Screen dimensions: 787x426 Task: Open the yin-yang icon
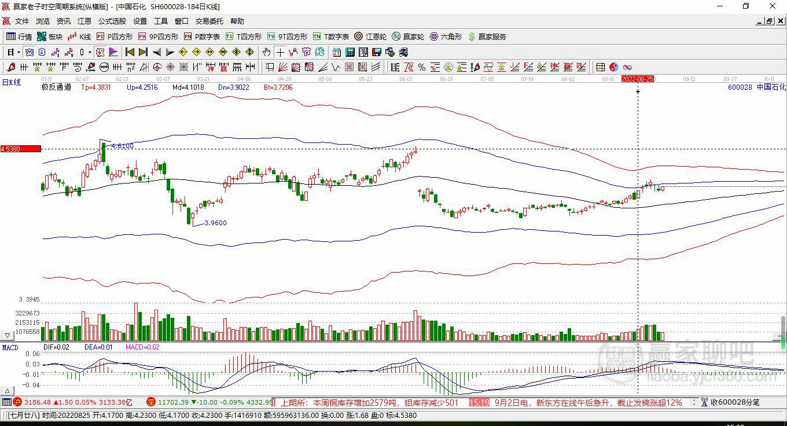coord(614,67)
